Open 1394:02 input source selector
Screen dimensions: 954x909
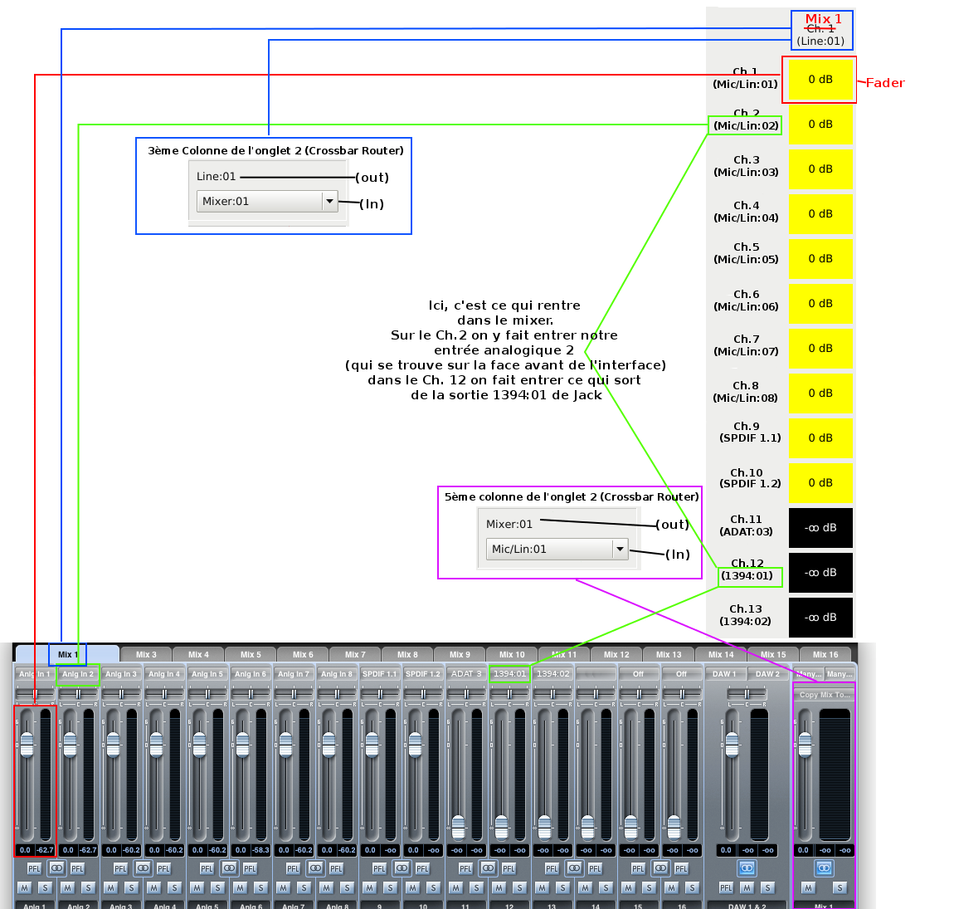click(553, 674)
